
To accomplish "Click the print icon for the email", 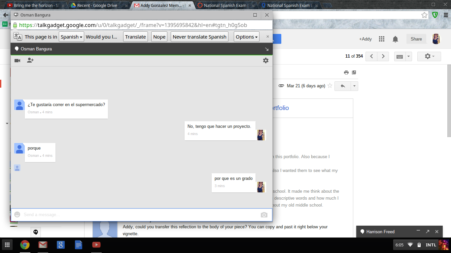I will point(346,72).
